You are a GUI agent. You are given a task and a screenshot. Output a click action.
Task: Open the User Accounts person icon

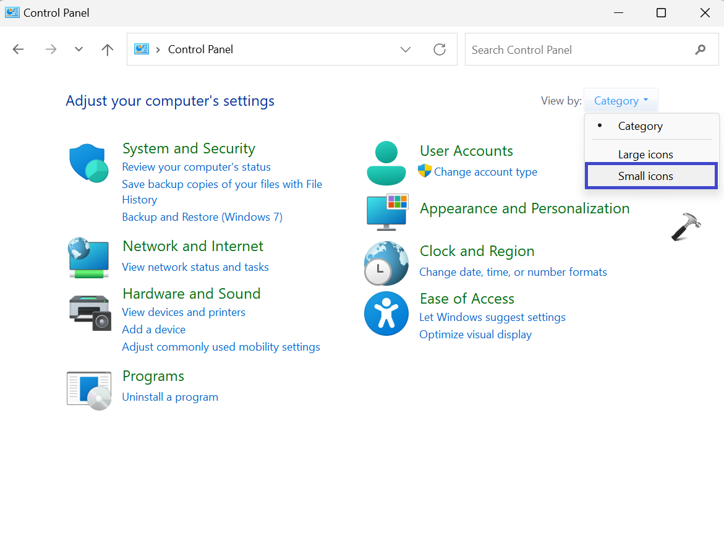(386, 163)
